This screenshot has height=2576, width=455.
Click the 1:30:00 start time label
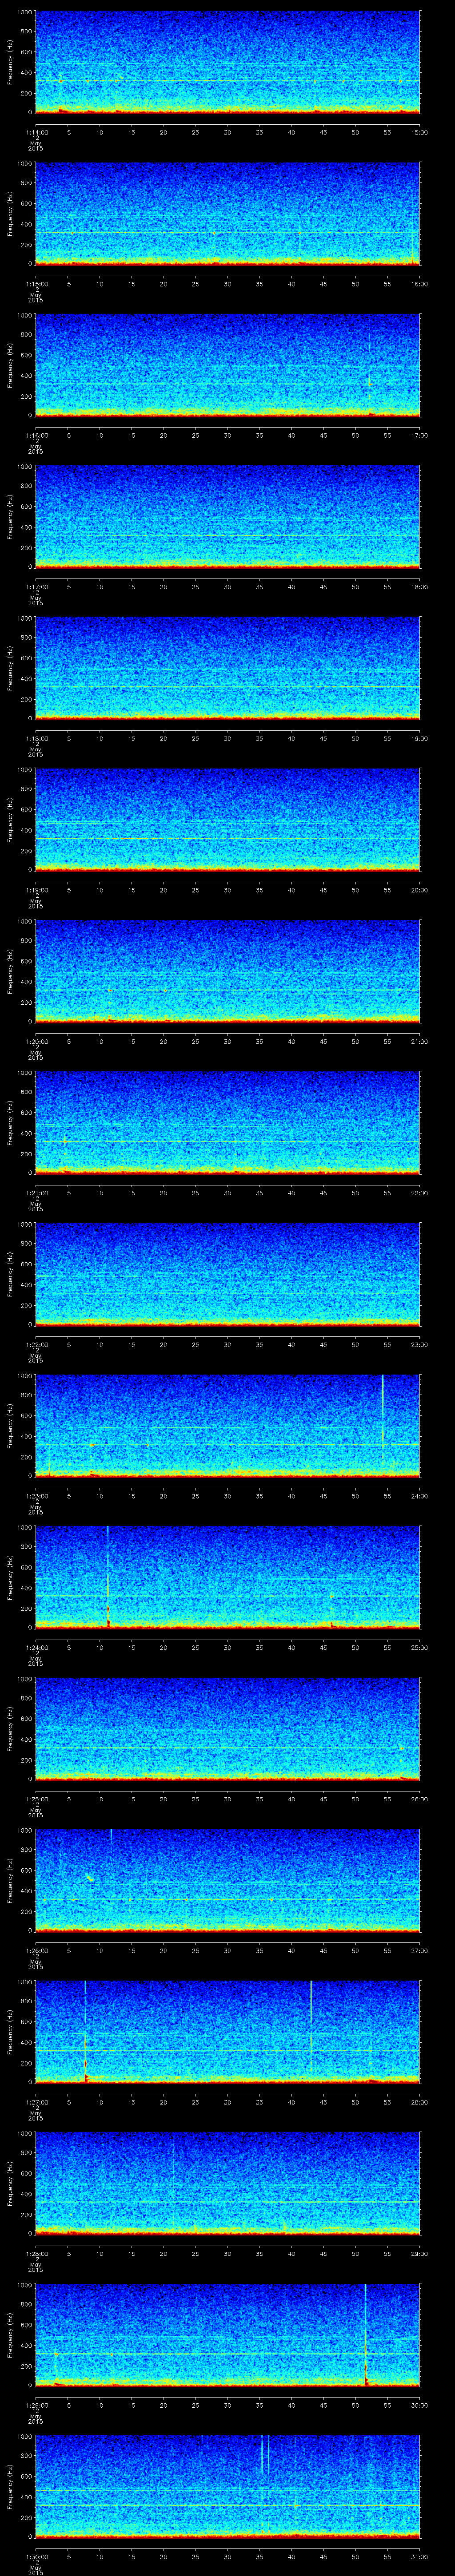(36, 2556)
